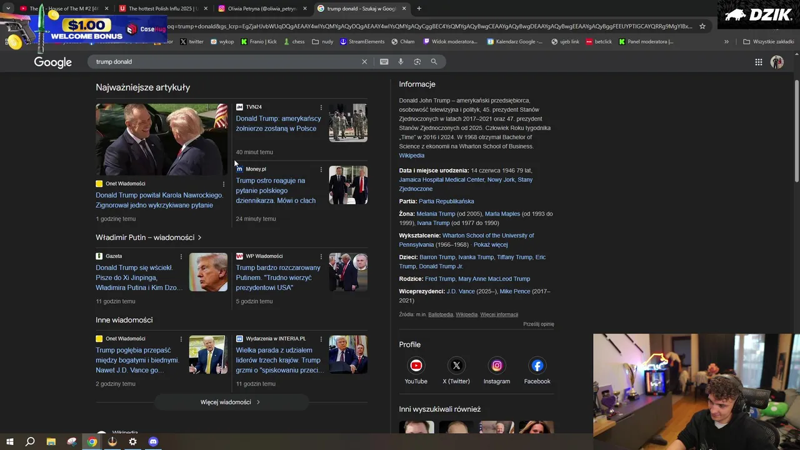Switch to The hottest Polish Influ 2025 tab
The height and width of the screenshot is (450, 800).
[x=164, y=9]
